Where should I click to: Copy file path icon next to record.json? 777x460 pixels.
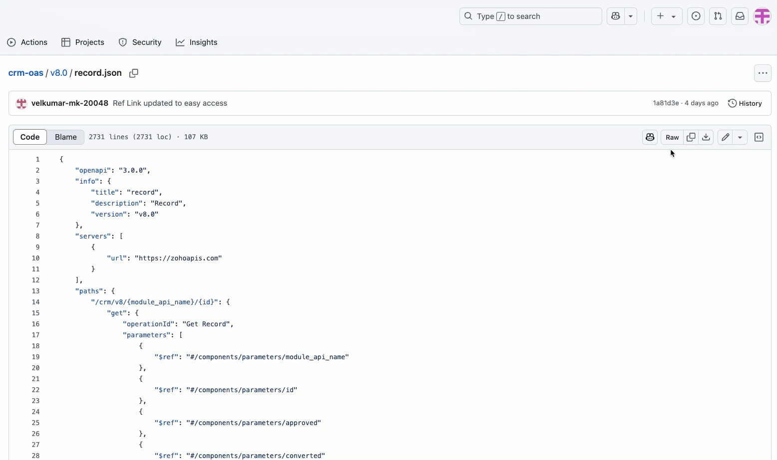click(133, 73)
